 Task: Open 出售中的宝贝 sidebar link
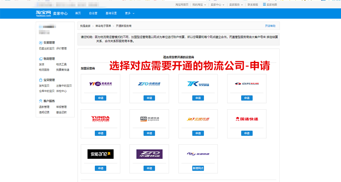pyautogui.click(x=64, y=86)
